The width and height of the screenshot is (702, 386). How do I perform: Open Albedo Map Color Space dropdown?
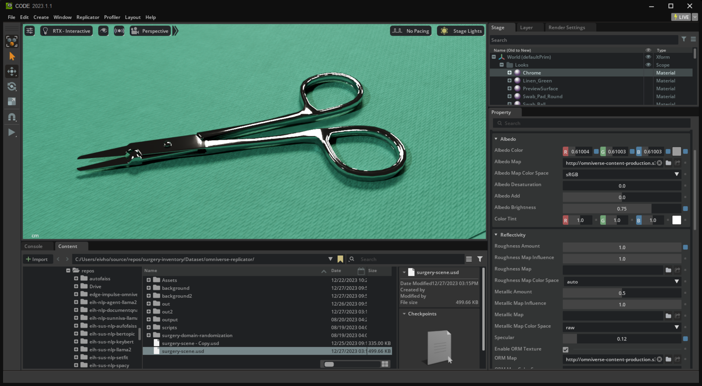tap(621, 174)
